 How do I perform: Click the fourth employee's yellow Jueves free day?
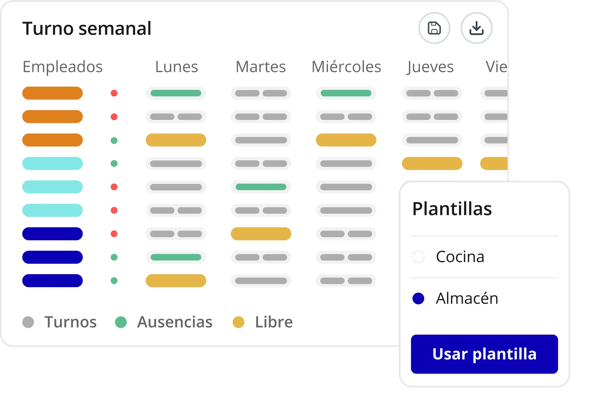click(x=432, y=163)
